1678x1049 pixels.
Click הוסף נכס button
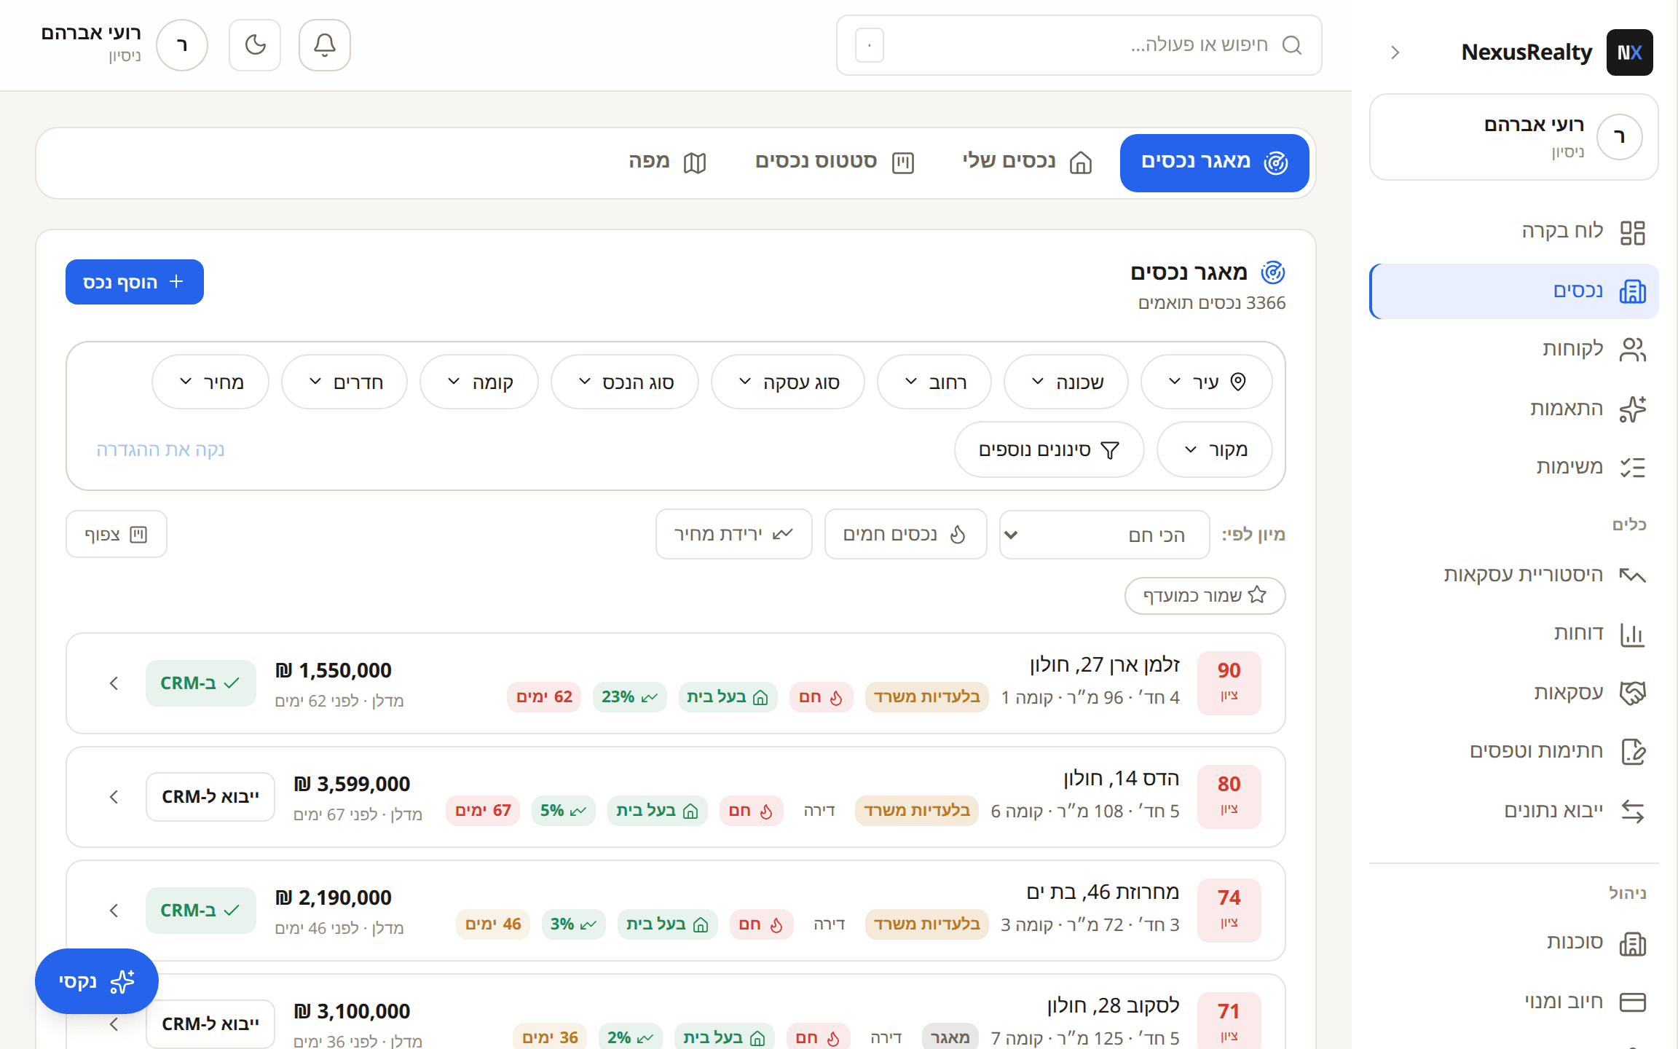pyautogui.click(x=135, y=282)
